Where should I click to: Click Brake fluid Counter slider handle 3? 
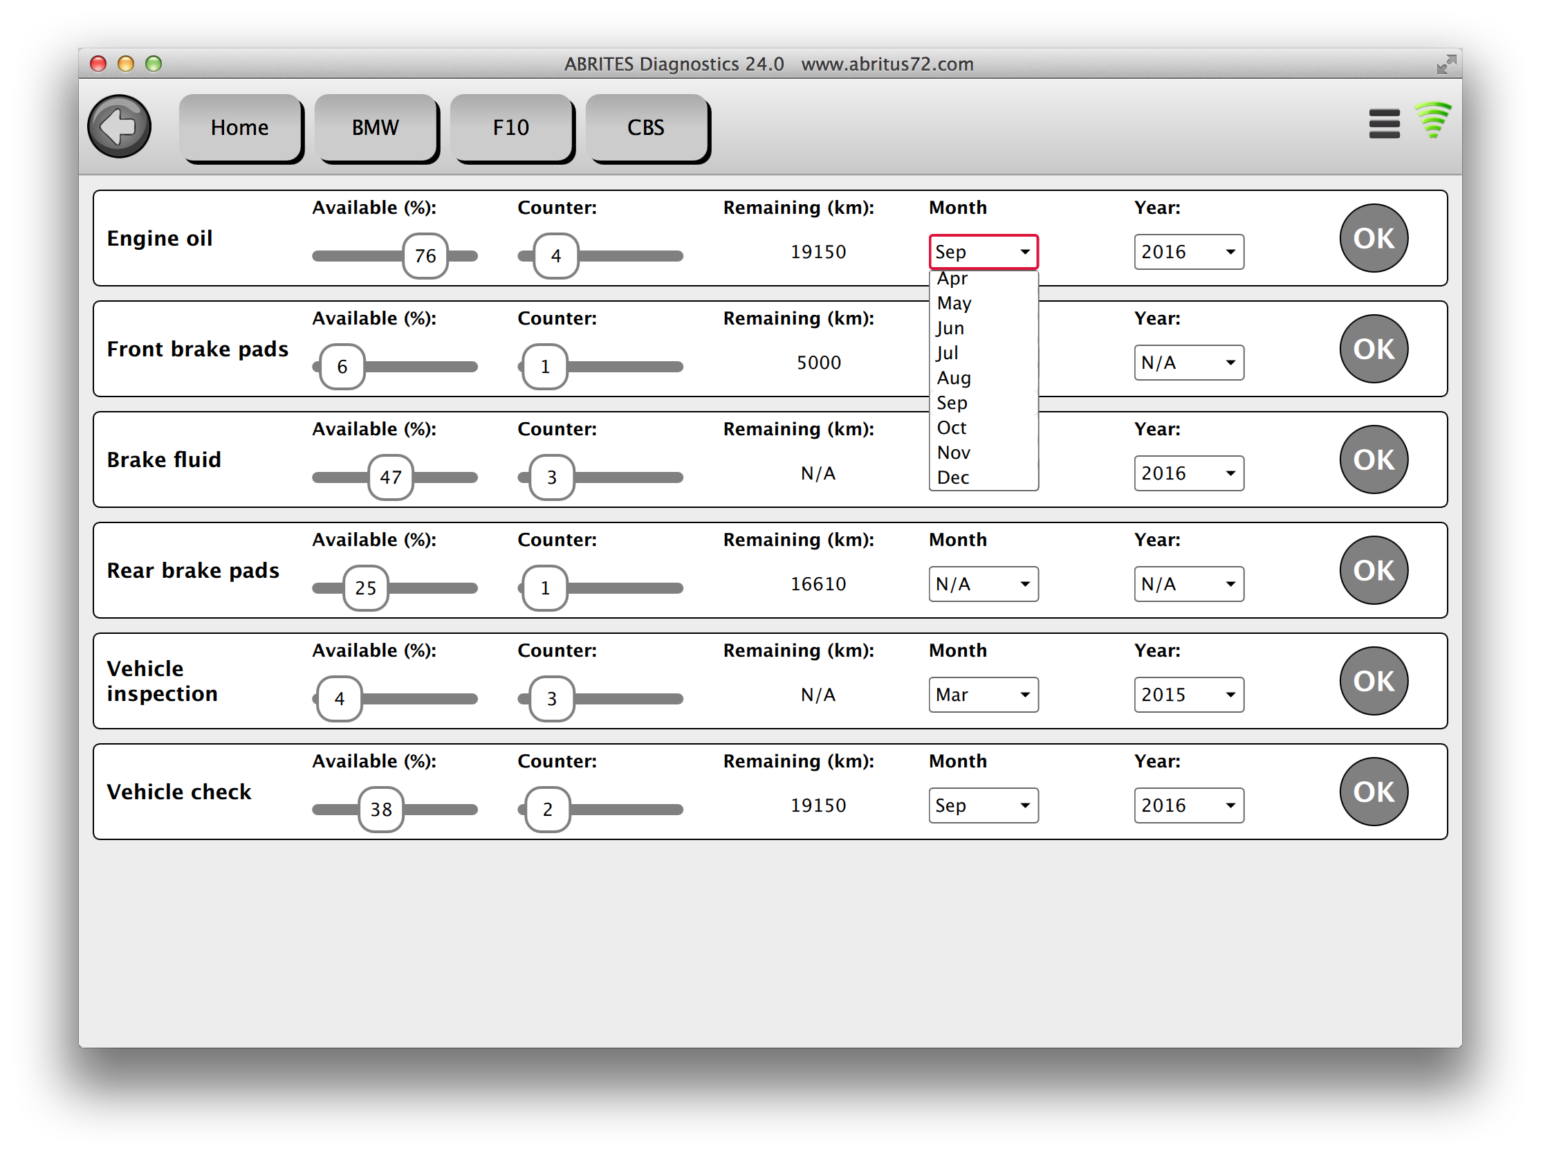click(x=552, y=477)
